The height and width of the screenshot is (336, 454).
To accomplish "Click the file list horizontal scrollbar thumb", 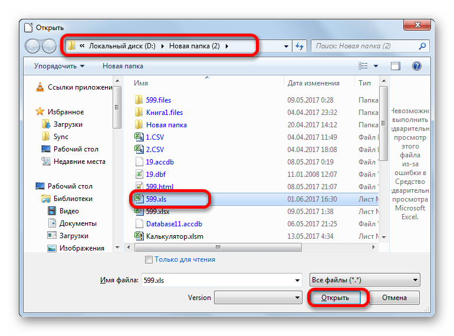I will coord(218,248).
